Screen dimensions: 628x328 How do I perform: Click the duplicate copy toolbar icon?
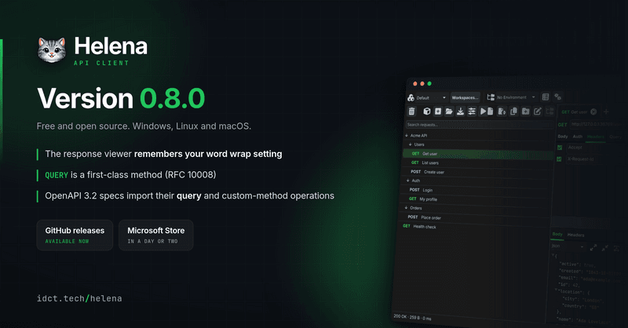point(513,111)
